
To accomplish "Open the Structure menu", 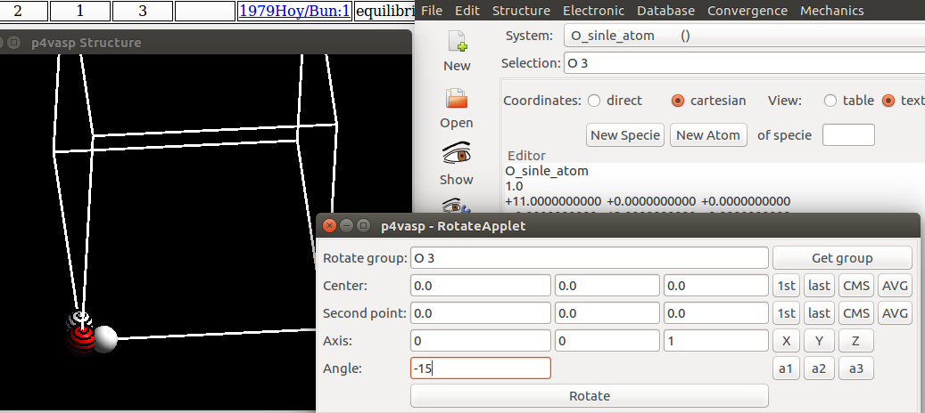I will (x=521, y=11).
